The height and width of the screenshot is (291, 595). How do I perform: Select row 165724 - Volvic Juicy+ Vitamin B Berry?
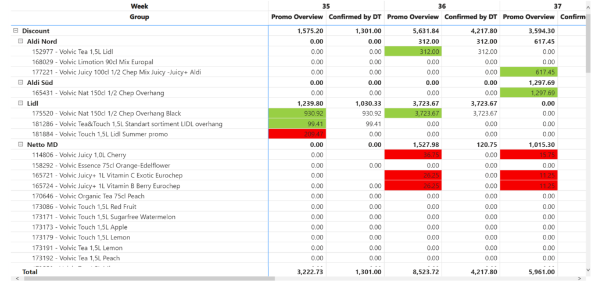coord(139,186)
